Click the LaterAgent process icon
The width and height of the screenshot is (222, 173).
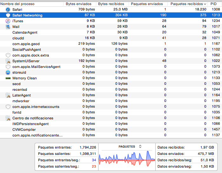8,95
